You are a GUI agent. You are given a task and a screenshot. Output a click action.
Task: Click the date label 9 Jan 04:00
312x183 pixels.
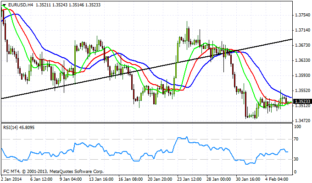[71, 179]
